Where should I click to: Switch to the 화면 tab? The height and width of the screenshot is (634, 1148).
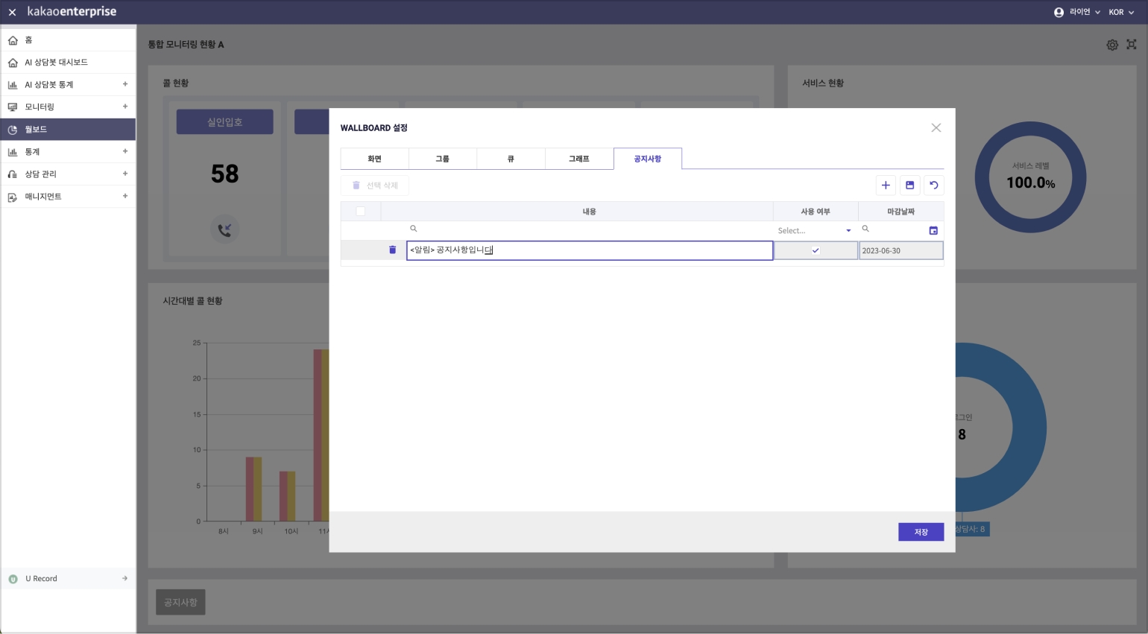point(374,159)
